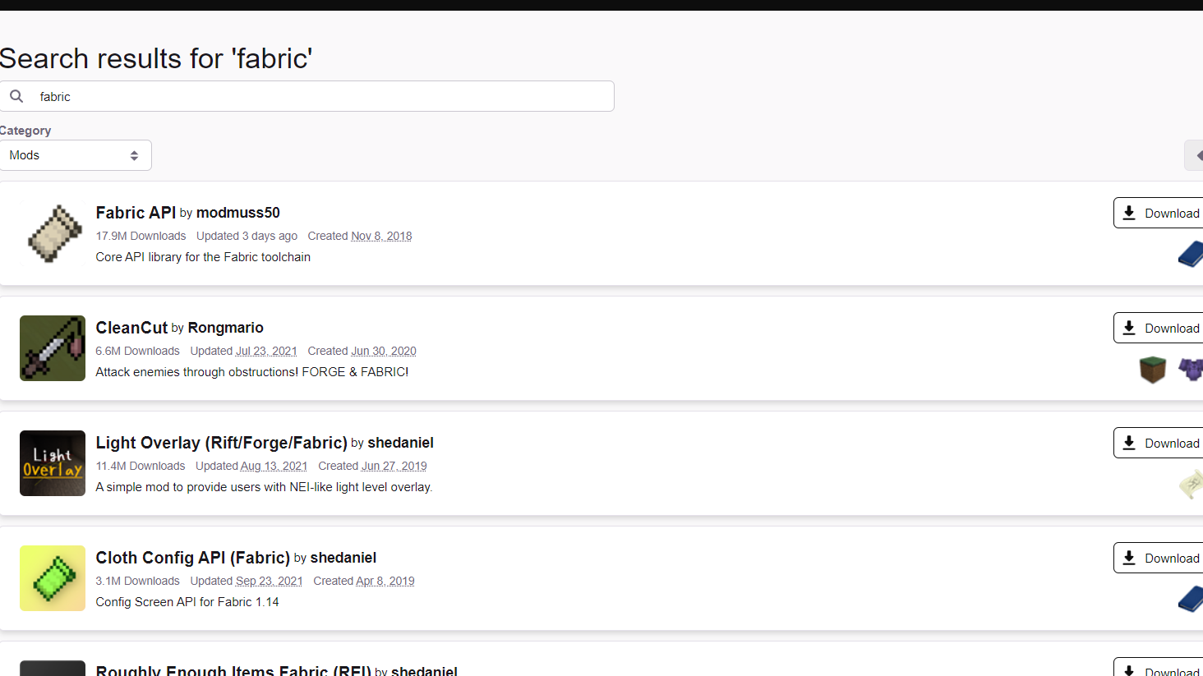Expand the Mods category selector stepper arrows
Viewport: 1203px width, 676px height.
coord(134,154)
